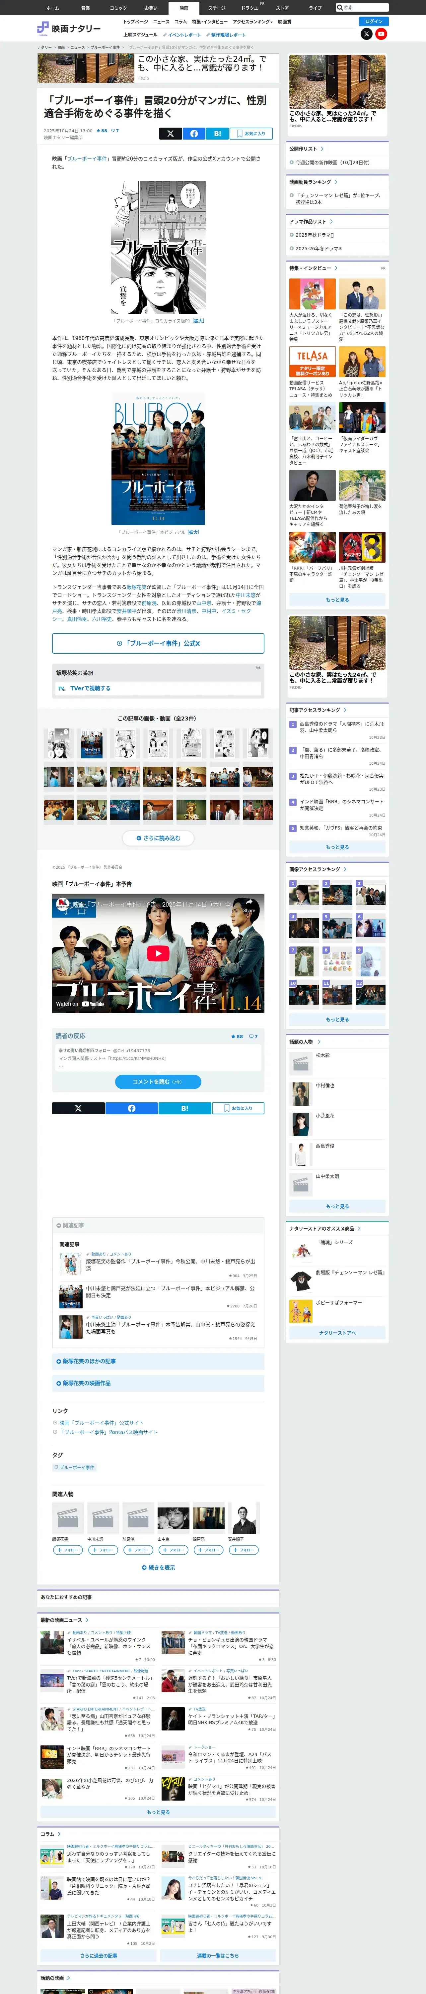The height and width of the screenshot is (1994, 426).
Task: Open 特集・インタビュー dropdown in sub navigation
Action: 210,22
